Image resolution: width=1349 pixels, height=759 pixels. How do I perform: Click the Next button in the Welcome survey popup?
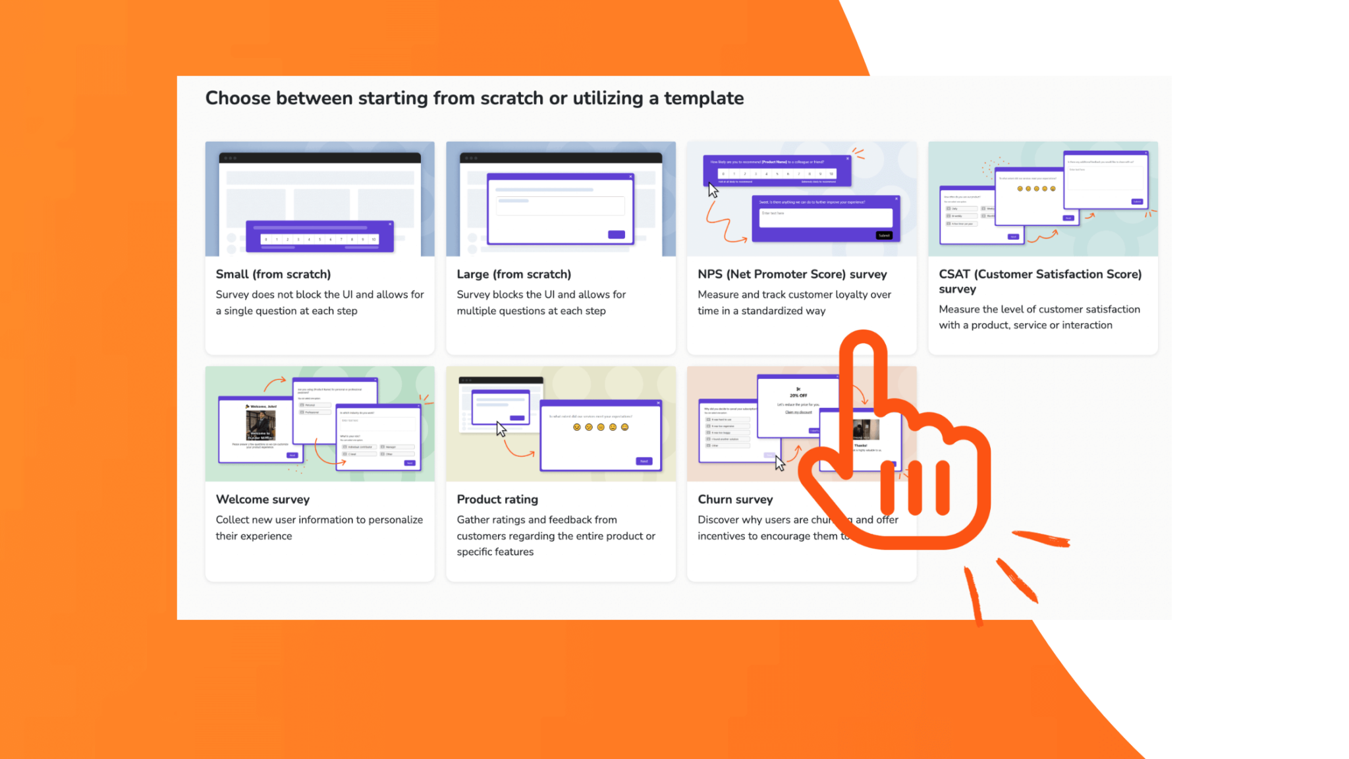coord(292,455)
